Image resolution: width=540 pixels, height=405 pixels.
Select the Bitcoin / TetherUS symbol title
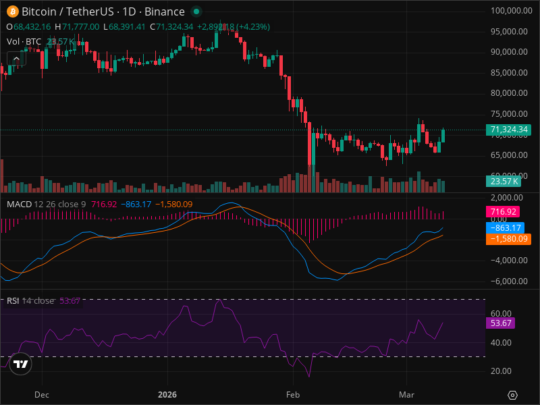[x=103, y=11]
